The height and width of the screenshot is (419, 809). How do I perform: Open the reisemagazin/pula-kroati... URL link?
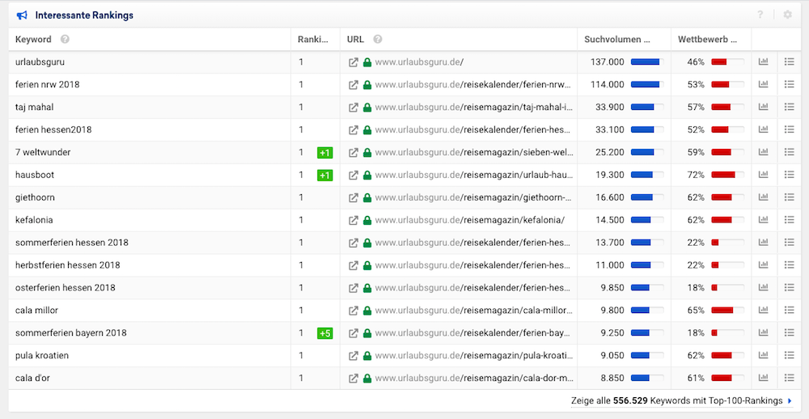(x=473, y=356)
